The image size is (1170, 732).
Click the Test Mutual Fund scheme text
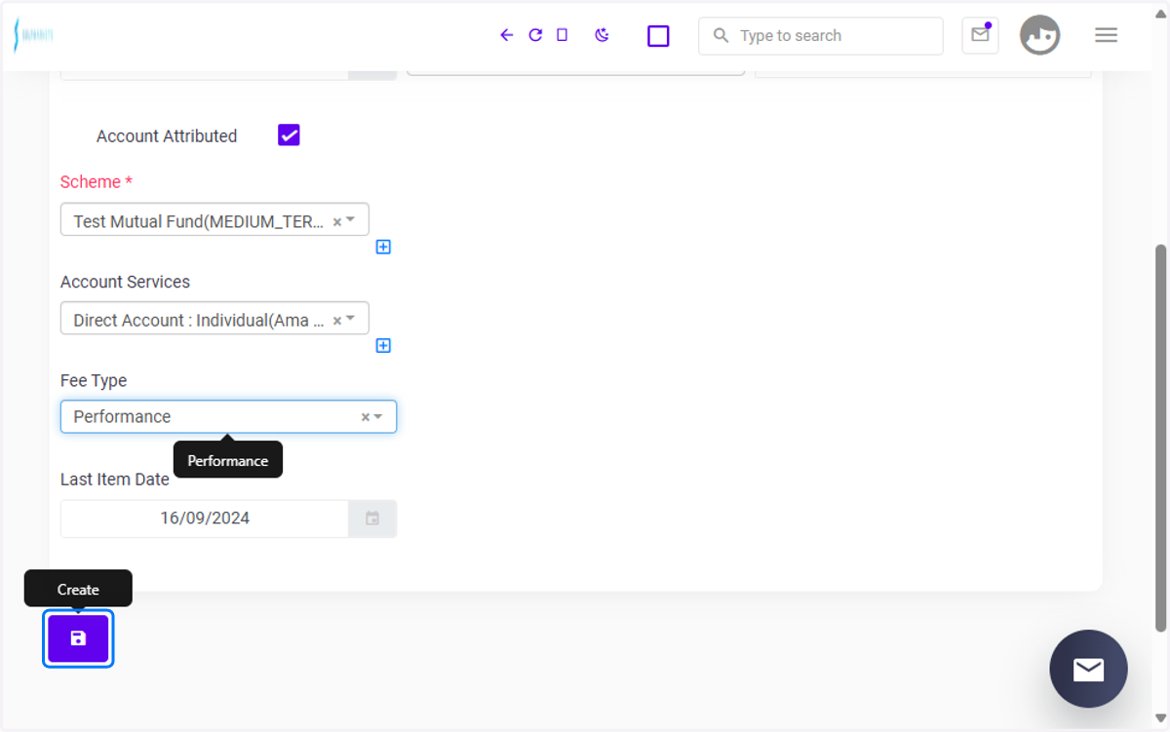(199, 221)
